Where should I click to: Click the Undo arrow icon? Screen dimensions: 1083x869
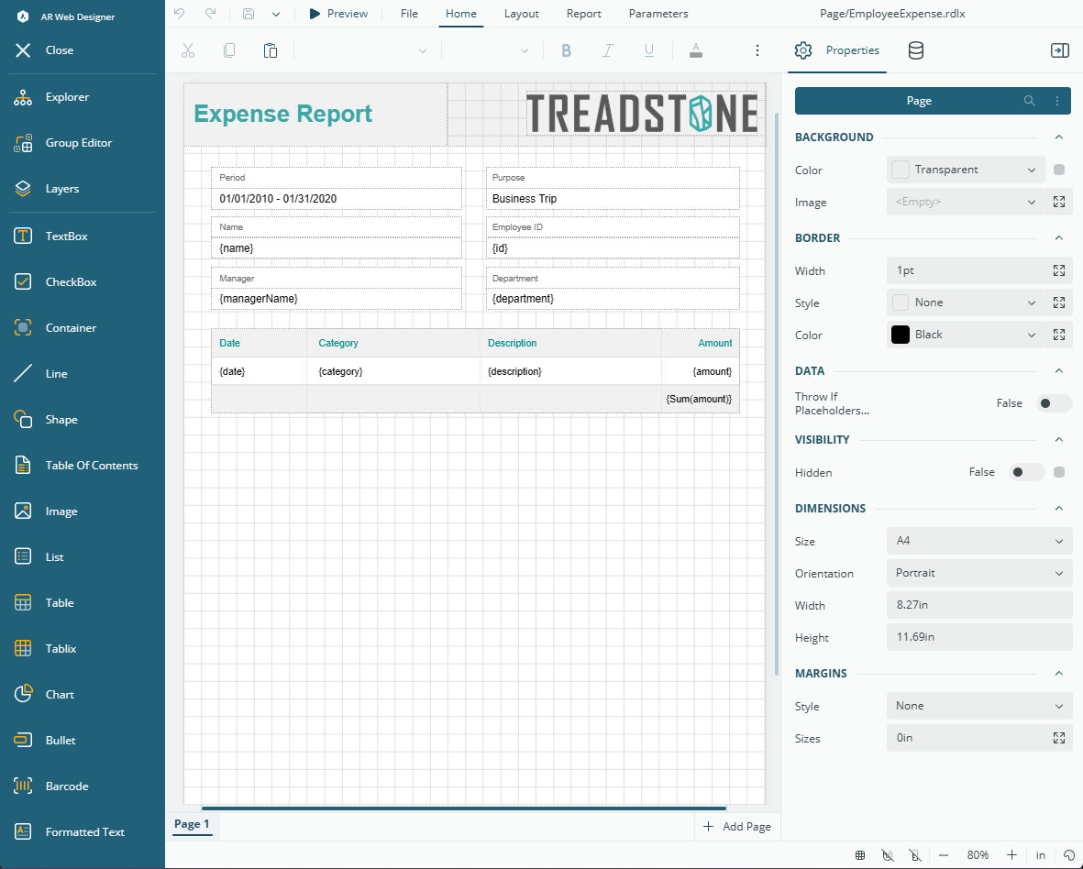coord(179,13)
